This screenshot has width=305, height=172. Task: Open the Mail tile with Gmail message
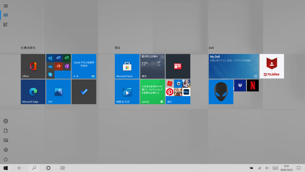[84, 66]
